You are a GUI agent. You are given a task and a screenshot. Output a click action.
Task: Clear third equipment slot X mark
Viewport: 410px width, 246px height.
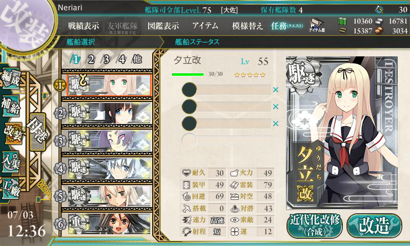click(x=275, y=124)
